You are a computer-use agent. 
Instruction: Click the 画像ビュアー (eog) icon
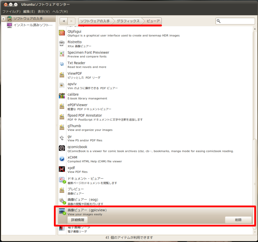62,201
